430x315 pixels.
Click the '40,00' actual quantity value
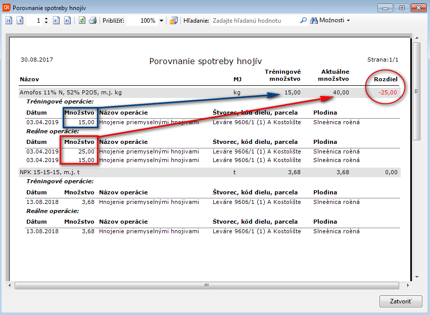(x=341, y=92)
